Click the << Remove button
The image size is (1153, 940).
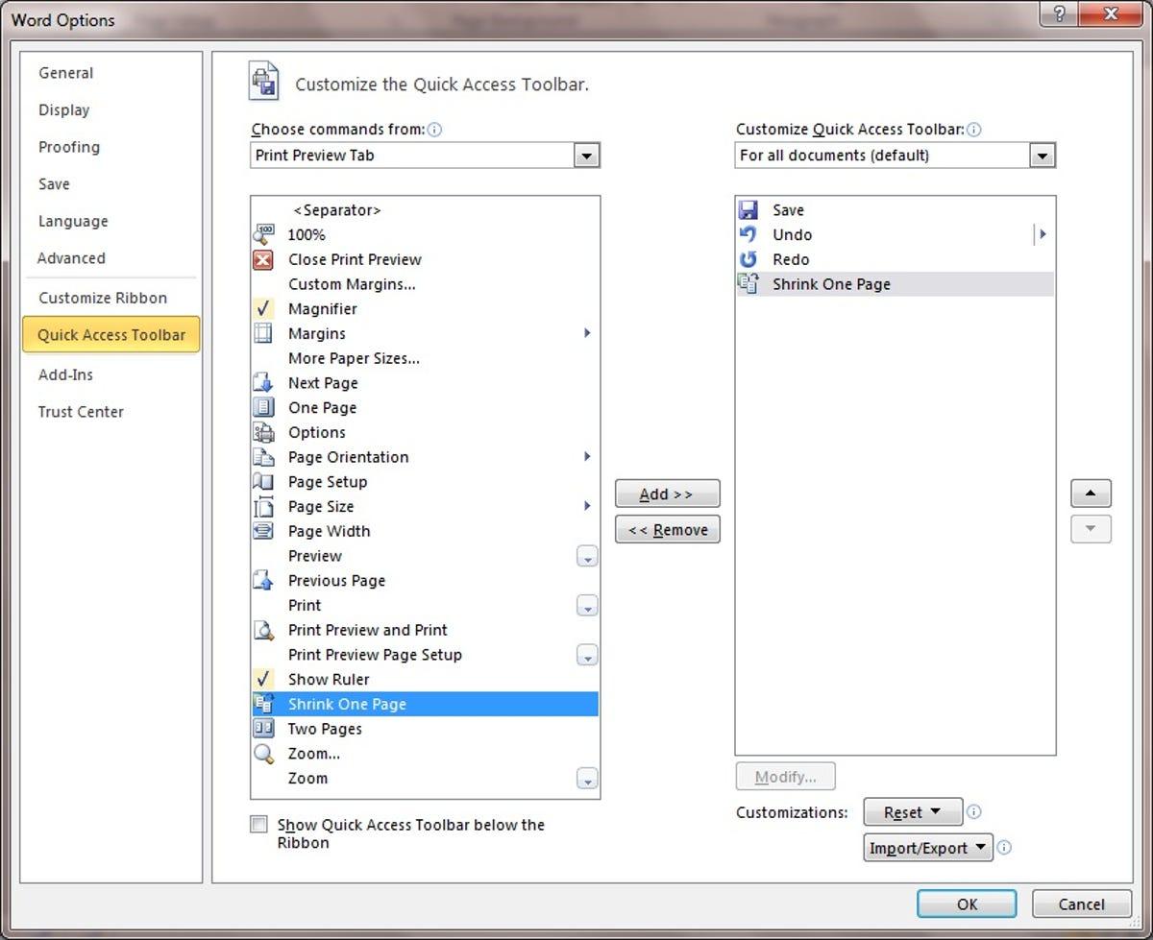click(x=667, y=530)
